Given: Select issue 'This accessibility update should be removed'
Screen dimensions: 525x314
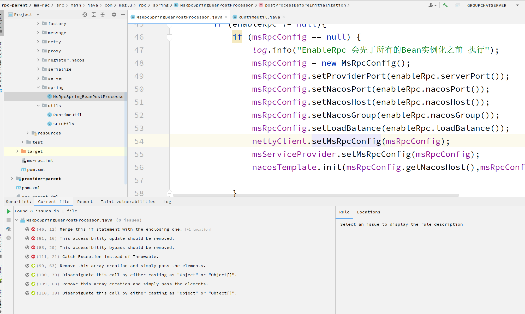Looking at the screenshot, I should click(x=117, y=238).
